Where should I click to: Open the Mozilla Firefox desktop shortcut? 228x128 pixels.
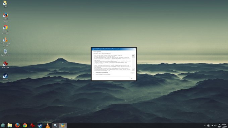click(5, 17)
